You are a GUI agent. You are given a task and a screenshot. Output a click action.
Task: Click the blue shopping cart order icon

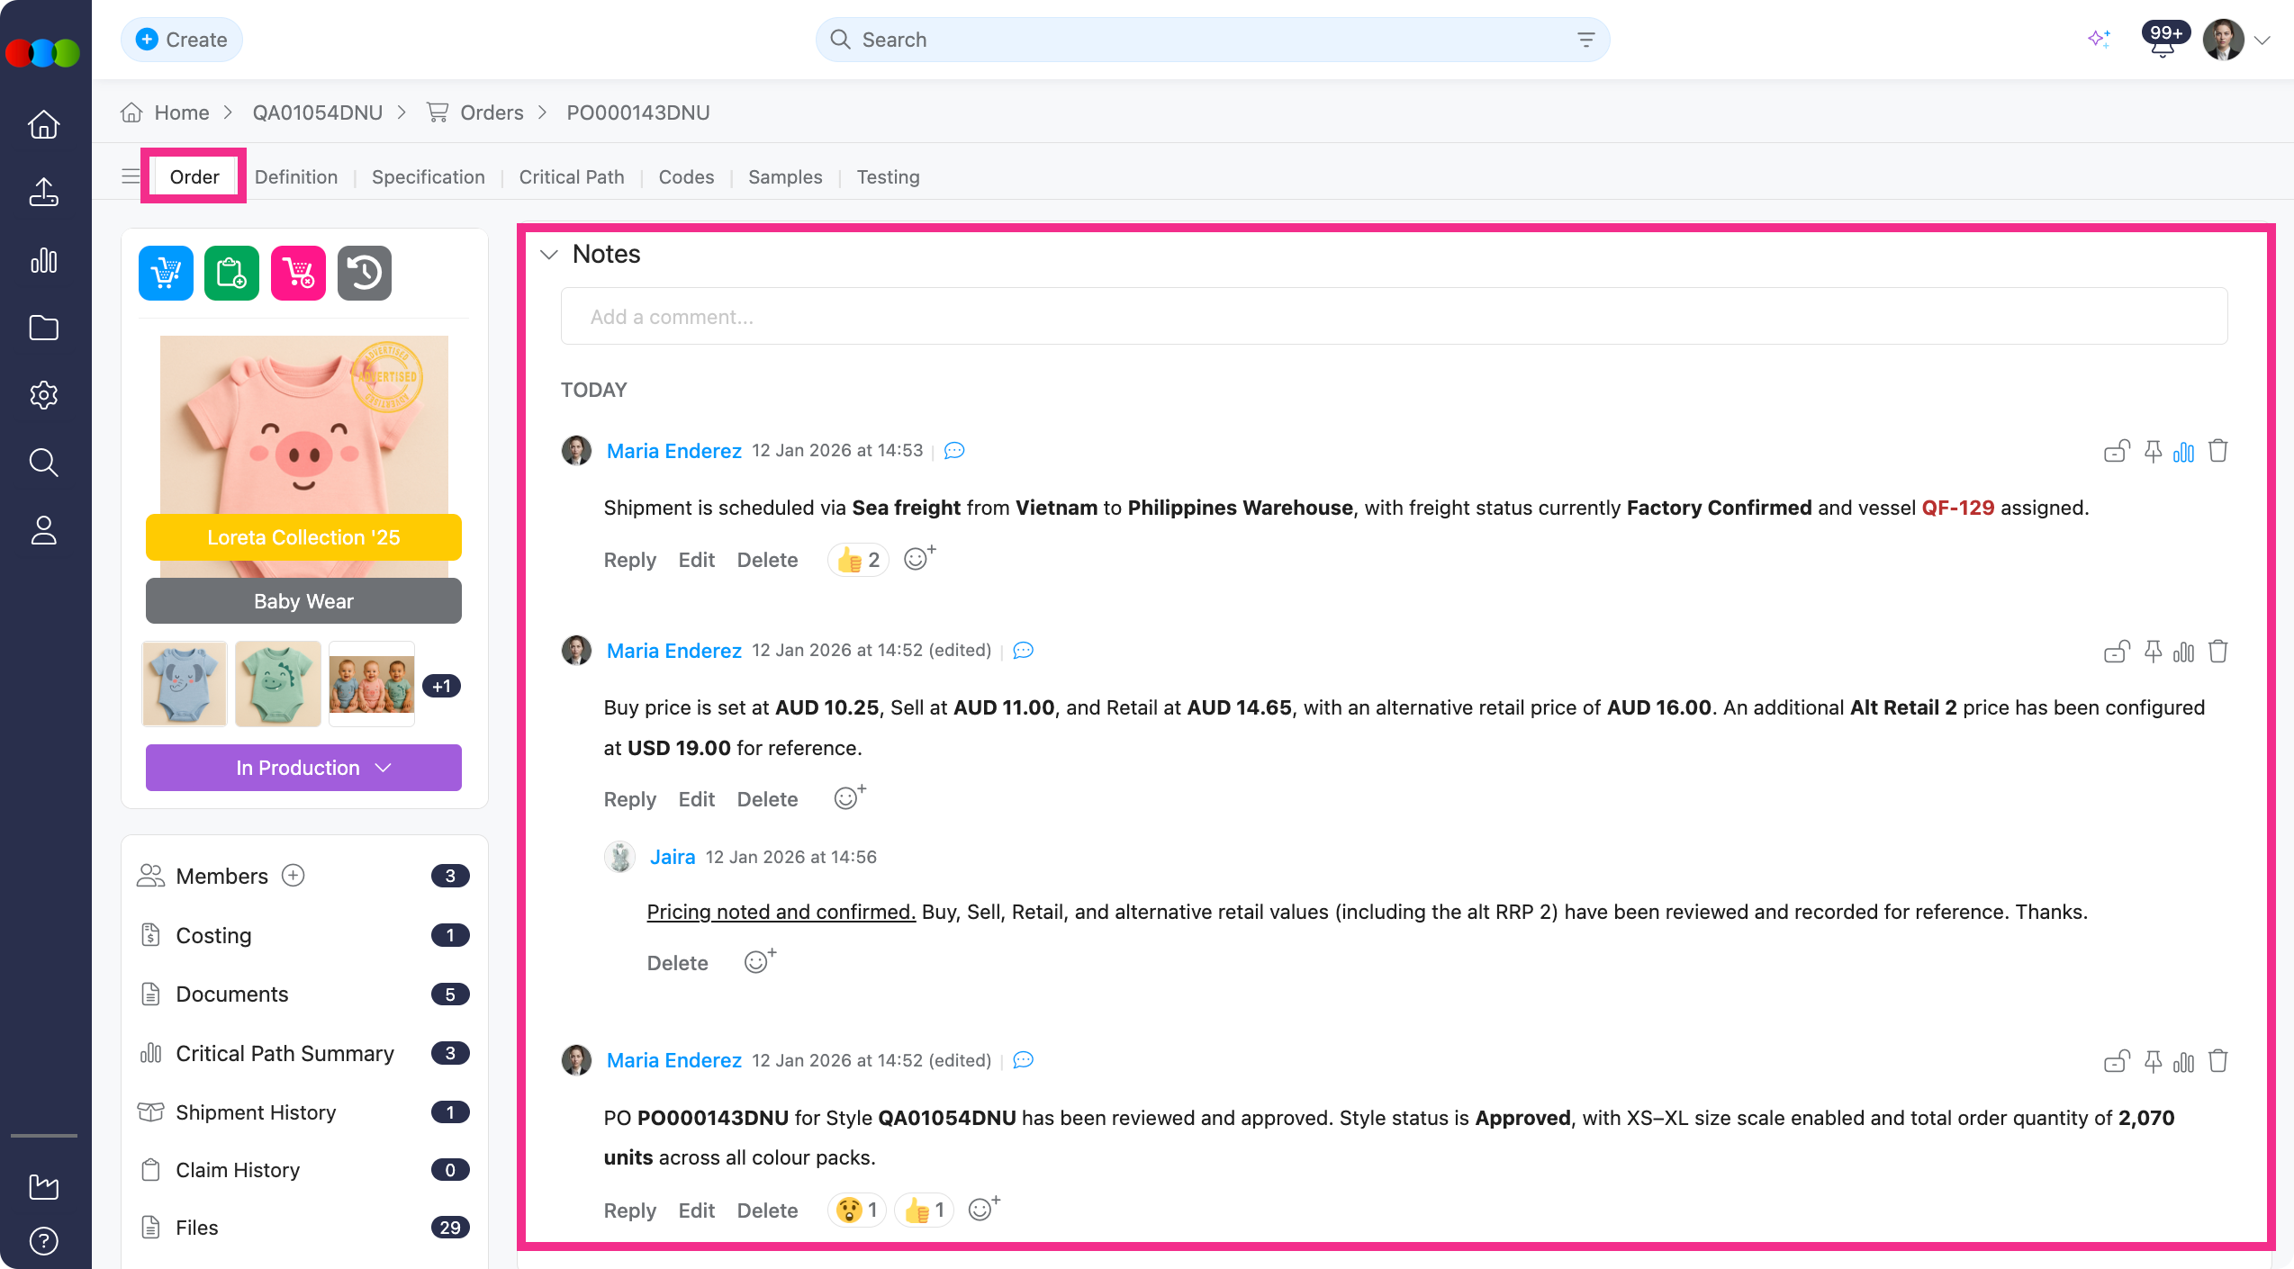[x=166, y=273]
